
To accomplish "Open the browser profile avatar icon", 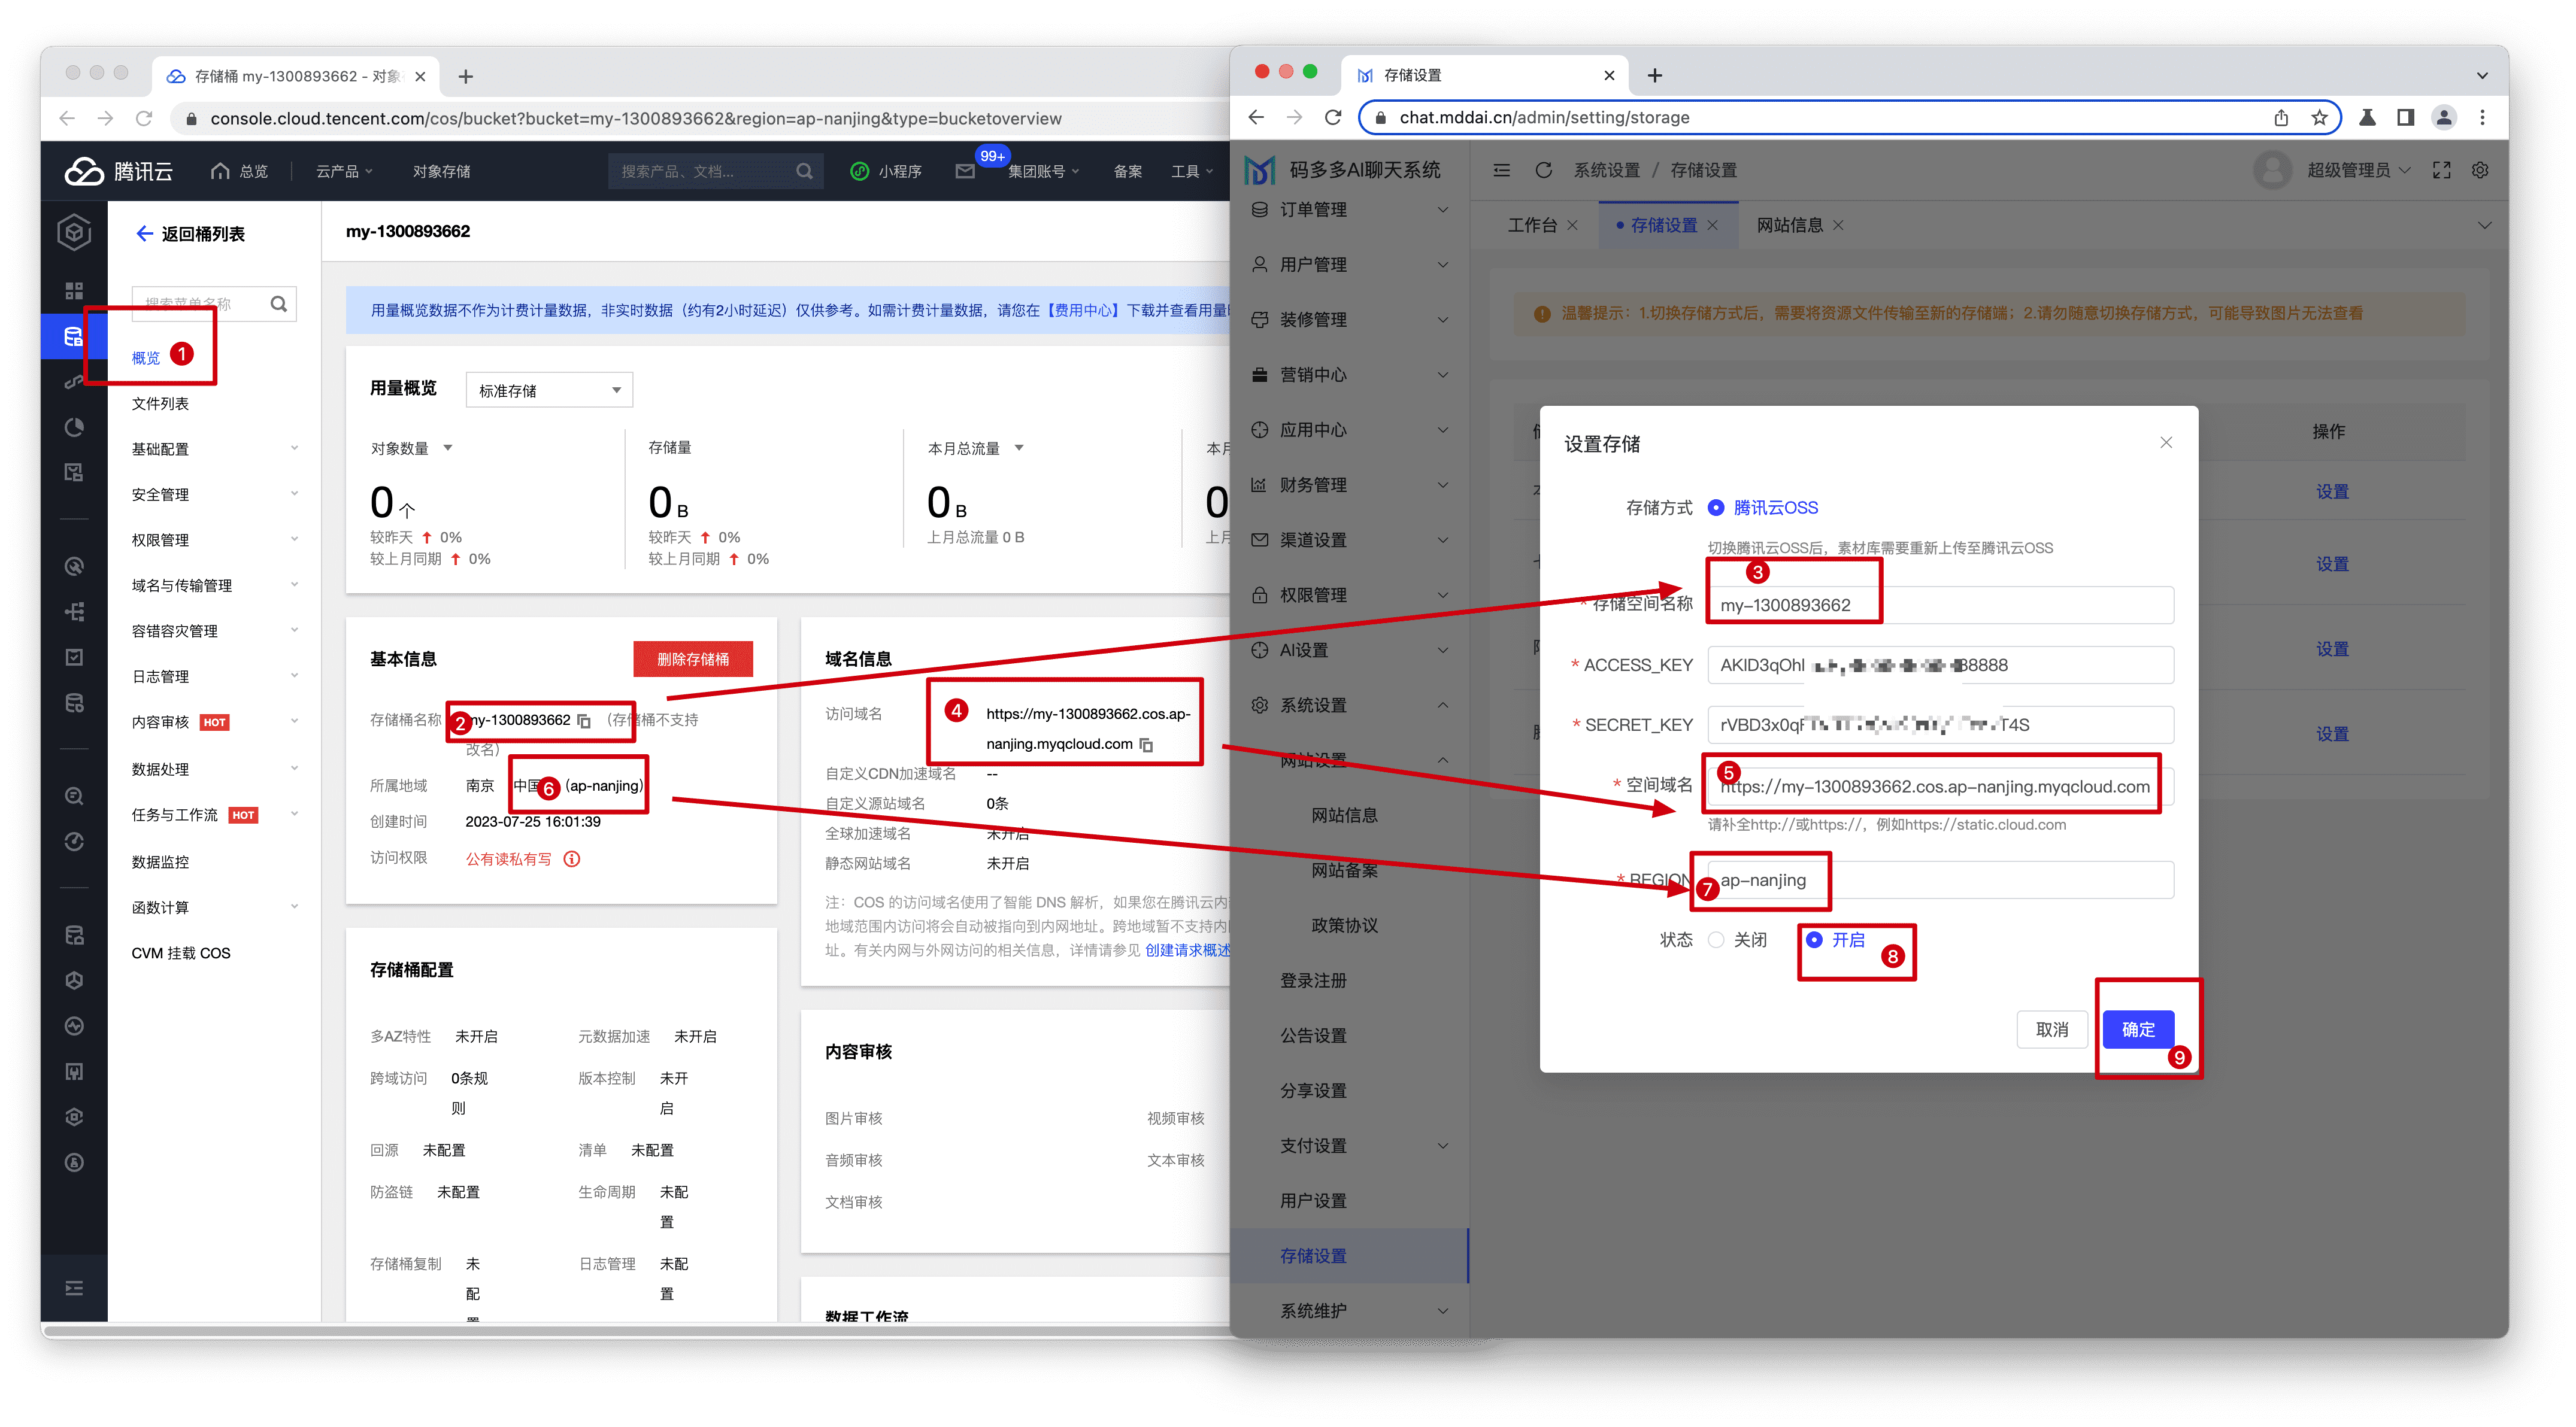I will pyautogui.click(x=2444, y=117).
